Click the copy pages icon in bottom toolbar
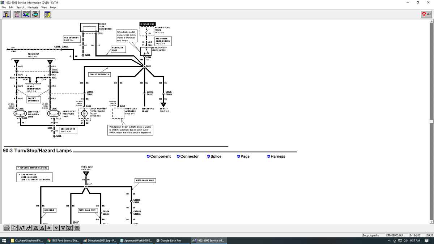The width and height of the screenshot is (434, 244). pos(14,228)
